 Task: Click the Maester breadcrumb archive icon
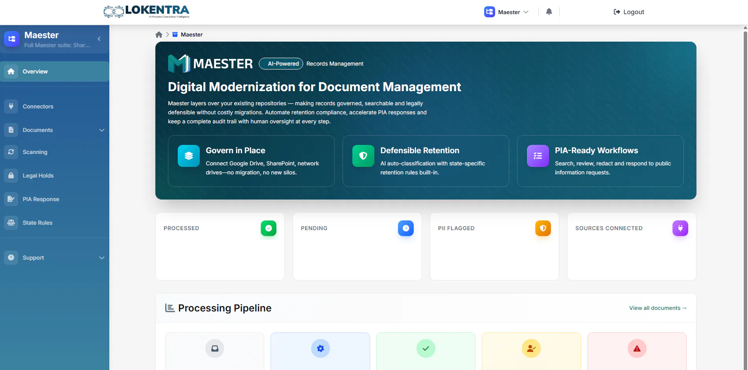175,35
